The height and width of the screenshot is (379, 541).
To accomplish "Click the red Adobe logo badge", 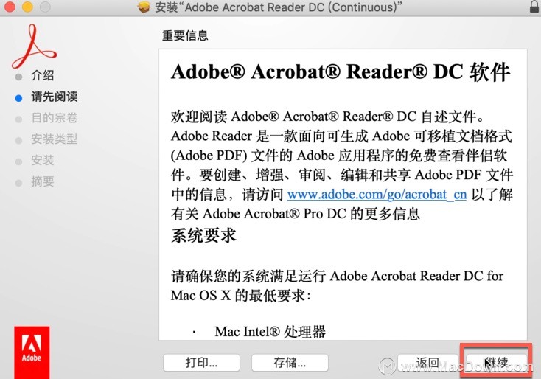I will point(32,352).
